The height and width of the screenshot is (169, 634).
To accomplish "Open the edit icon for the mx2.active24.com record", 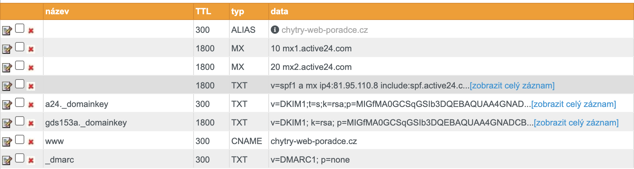I will (x=7, y=68).
